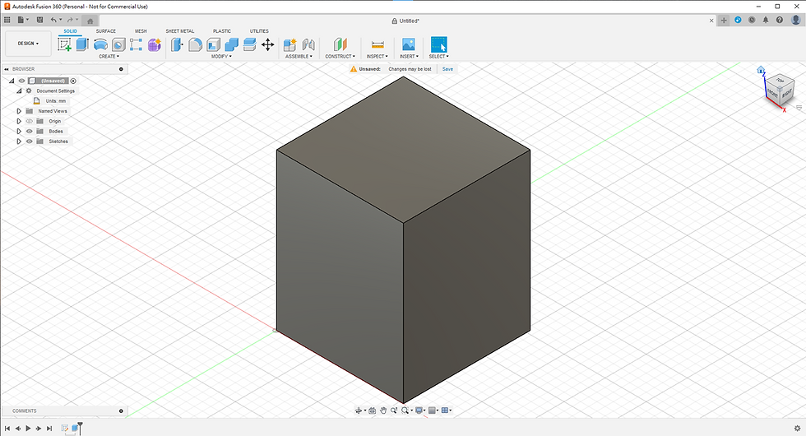Collapse the Browser panel
Screen dimensions: 806x436
7,69
